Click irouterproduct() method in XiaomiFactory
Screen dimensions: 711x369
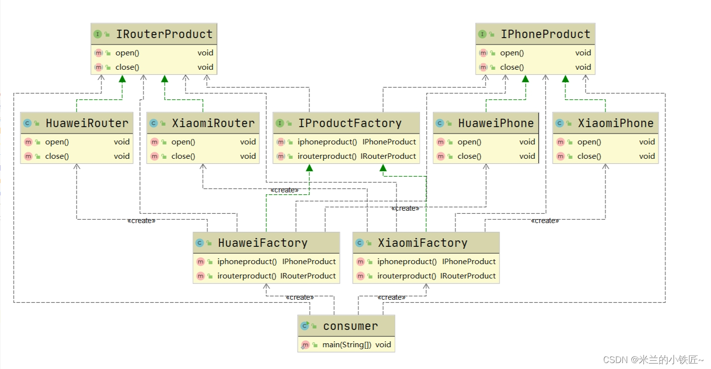(406, 276)
